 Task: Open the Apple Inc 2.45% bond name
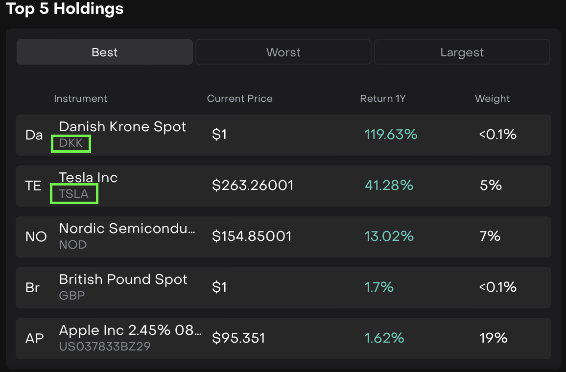coord(130,330)
